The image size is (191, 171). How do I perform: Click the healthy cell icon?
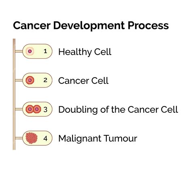[x=30, y=51]
